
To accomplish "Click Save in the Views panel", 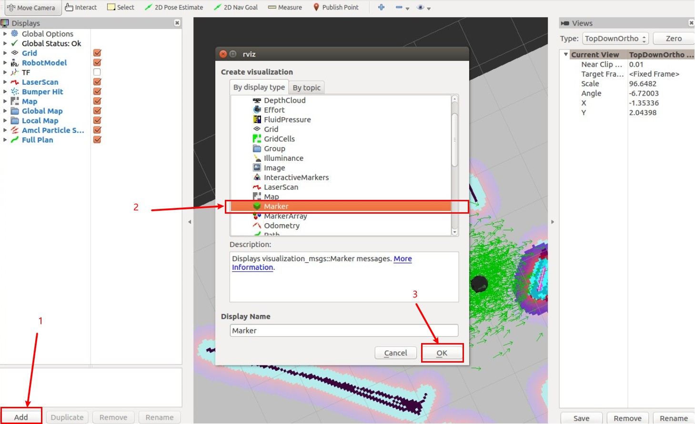I will tap(581, 418).
